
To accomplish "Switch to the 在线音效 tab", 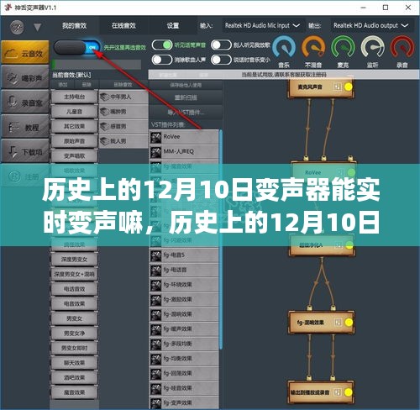I will pyautogui.click(x=123, y=26).
